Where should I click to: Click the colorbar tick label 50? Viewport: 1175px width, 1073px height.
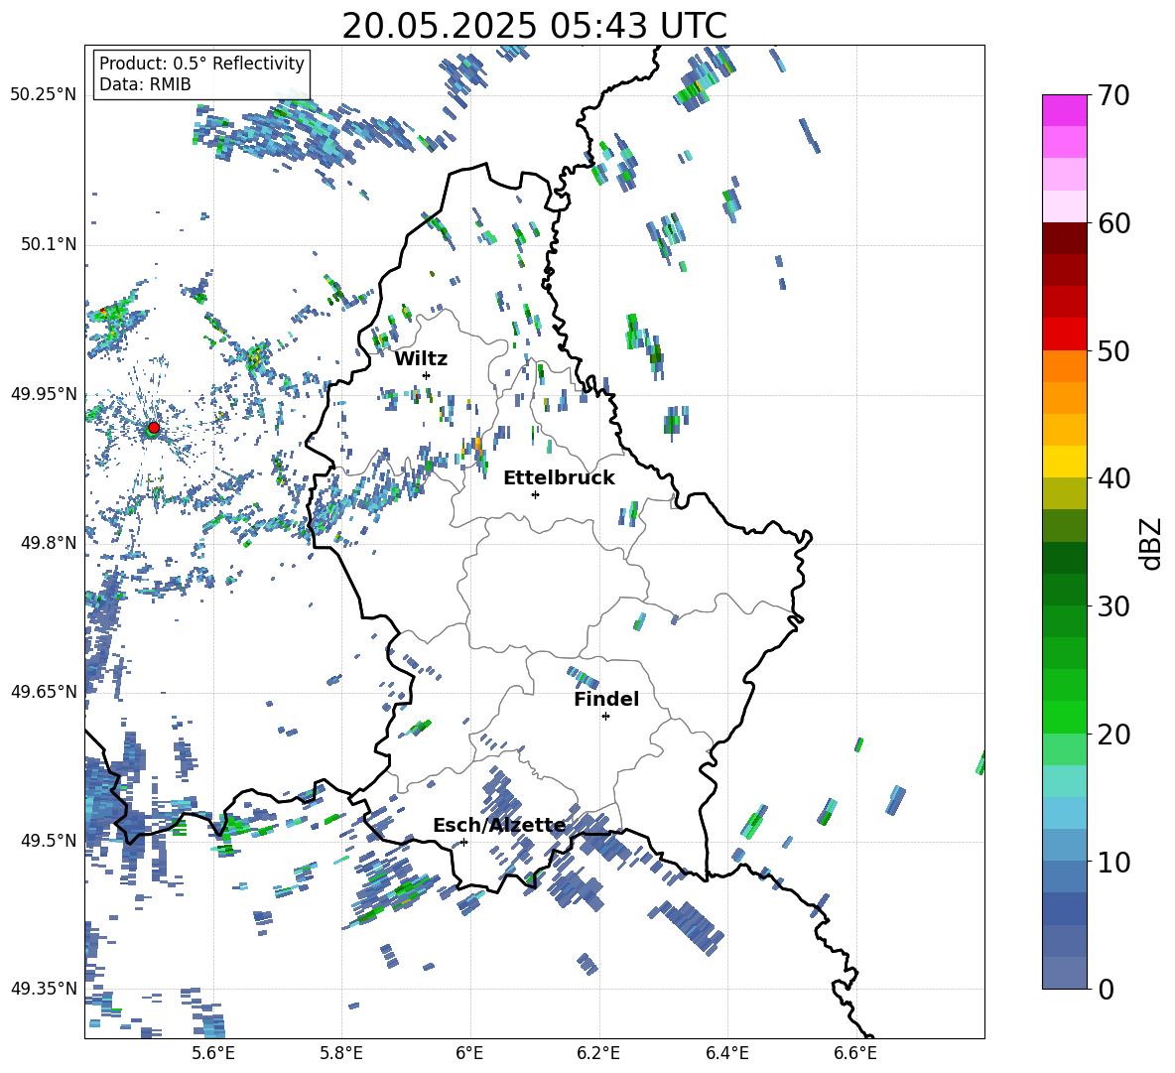(x=1113, y=351)
